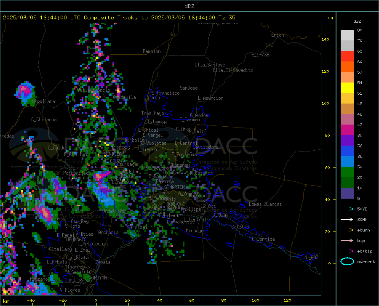
Task: Click the 'Tz 35' threshold text
Action: click(x=227, y=18)
